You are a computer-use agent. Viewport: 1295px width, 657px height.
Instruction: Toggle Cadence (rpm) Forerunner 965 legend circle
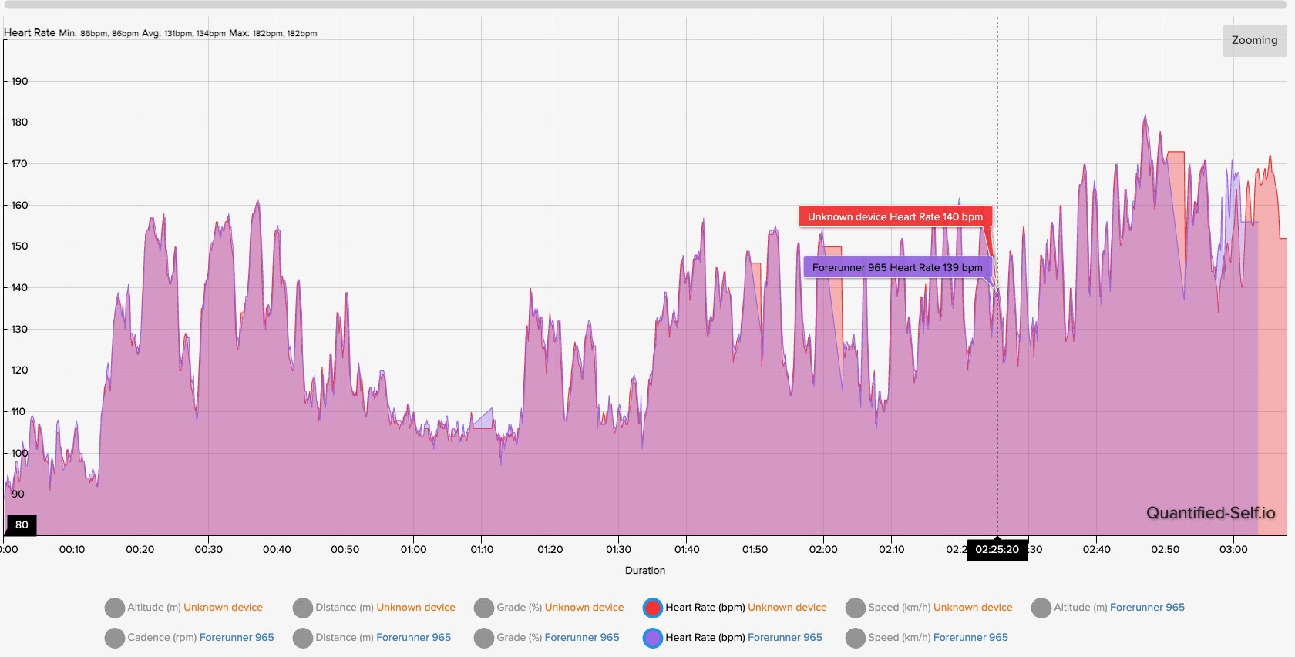pos(115,638)
